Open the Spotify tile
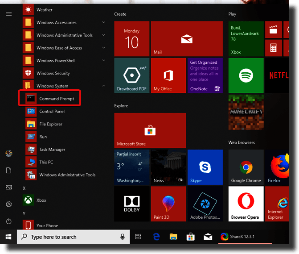Image resolution: width=299 pixels, height=254 pixels. [x=246, y=75]
